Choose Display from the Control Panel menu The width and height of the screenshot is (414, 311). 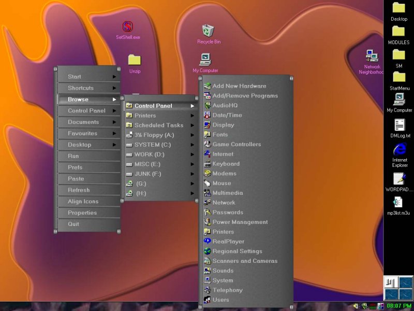pos(223,125)
